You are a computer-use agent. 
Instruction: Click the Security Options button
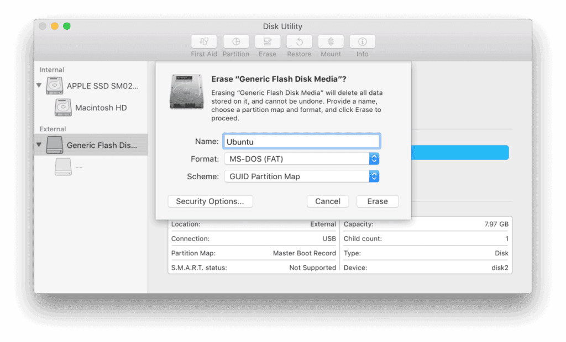click(x=209, y=201)
